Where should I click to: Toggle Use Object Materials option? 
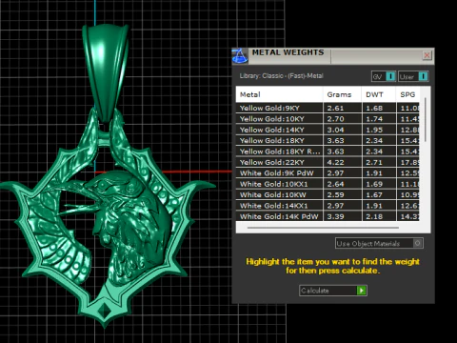tap(379, 244)
